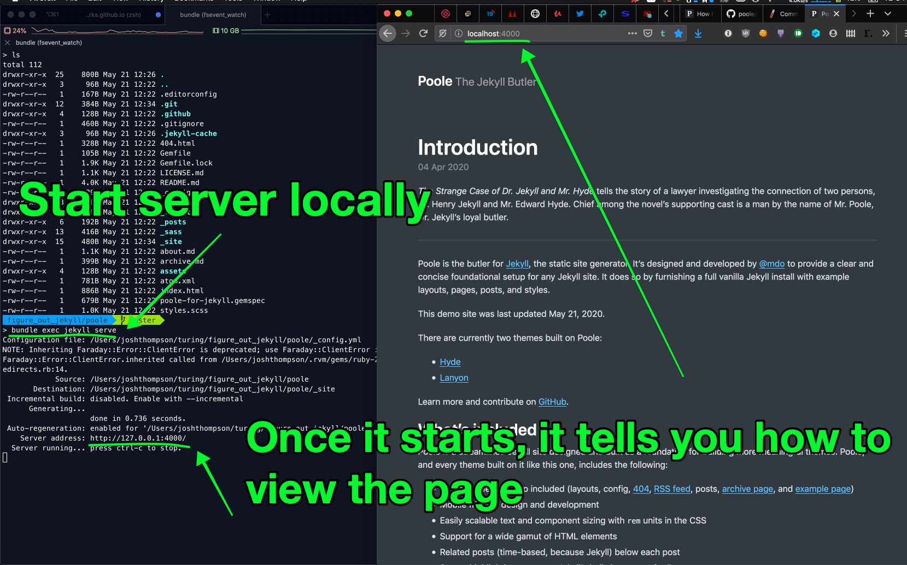Close the active Poole browser tab
Viewport: 907px width, 565px height.
pyautogui.click(x=836, y=14)
